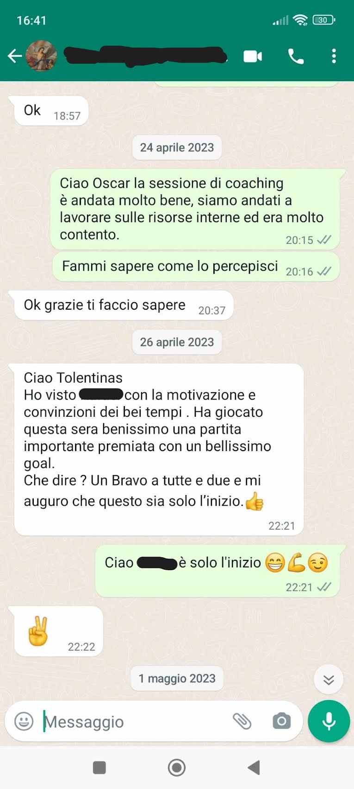Focus the Messaggio text field

point(134,721)
